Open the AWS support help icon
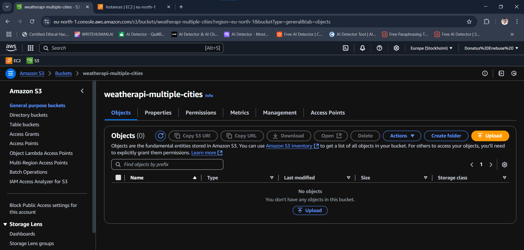 click(x=379, y=48)
